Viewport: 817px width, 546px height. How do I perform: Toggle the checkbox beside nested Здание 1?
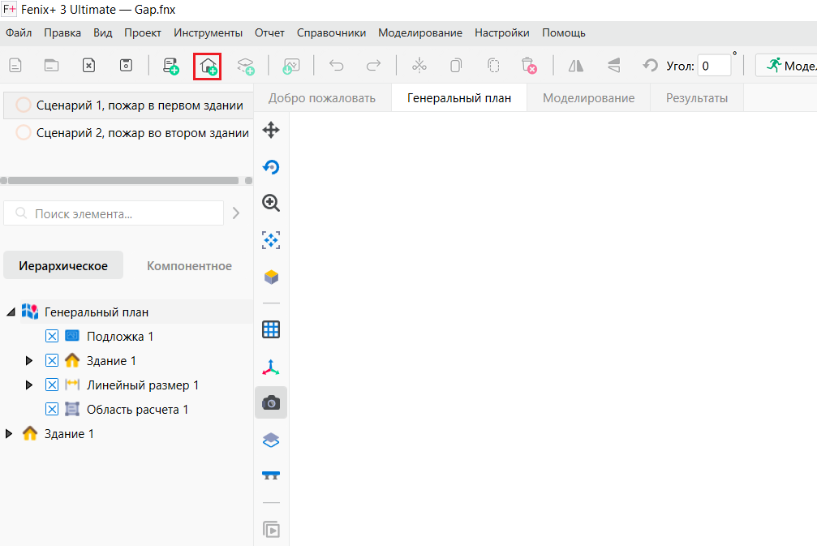(52, 360)
